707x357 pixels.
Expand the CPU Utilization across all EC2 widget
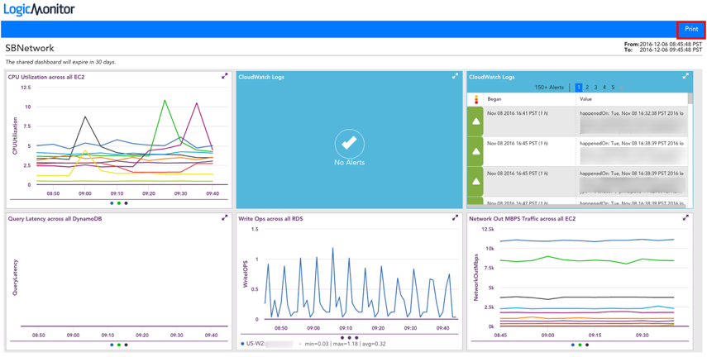[x=225, y=76]
